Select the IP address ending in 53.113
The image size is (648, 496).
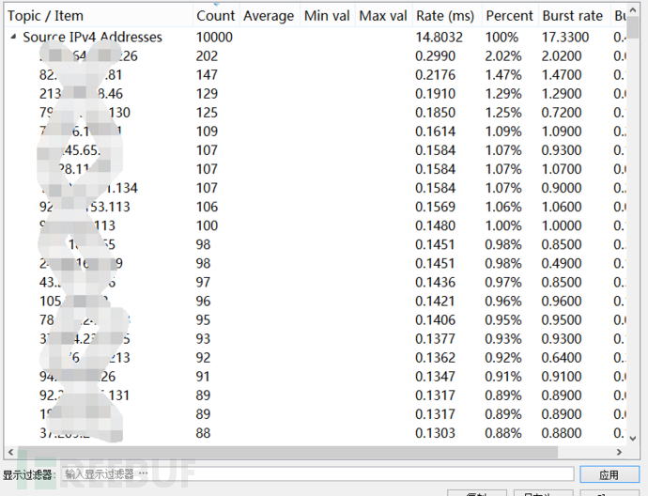85,207
